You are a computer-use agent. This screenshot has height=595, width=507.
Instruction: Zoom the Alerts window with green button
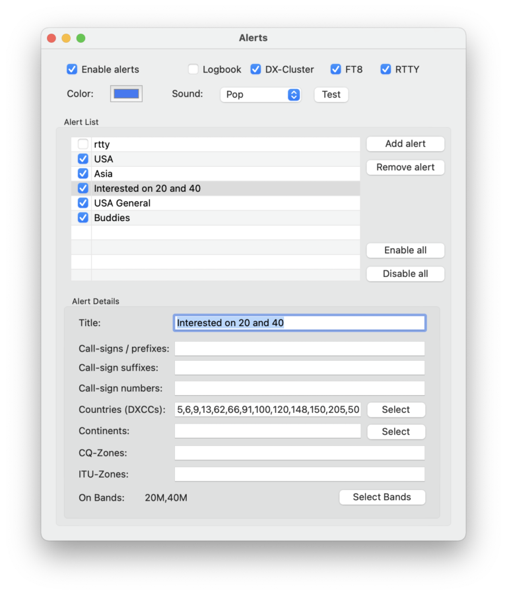click(x=81, y=38)
